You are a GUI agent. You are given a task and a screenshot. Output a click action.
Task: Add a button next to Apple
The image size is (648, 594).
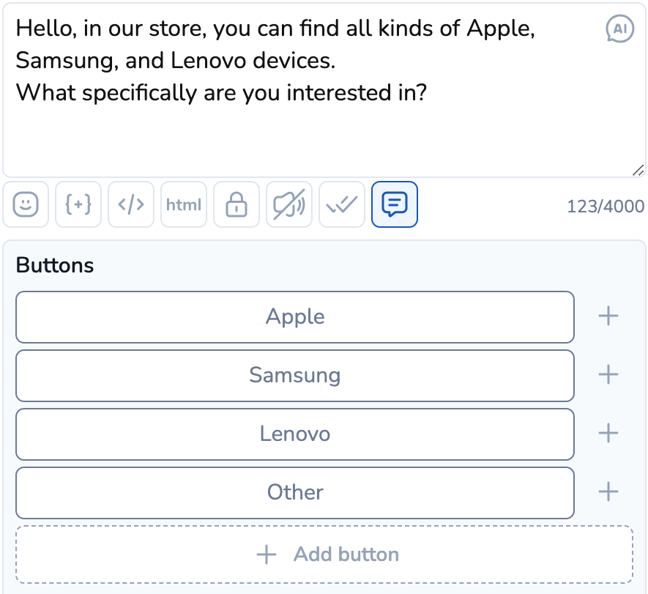[x=608, y=316]
